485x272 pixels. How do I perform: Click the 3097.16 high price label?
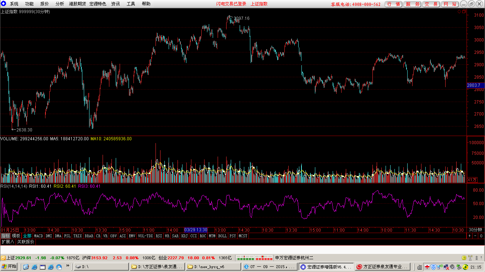(x=241, y=18)
